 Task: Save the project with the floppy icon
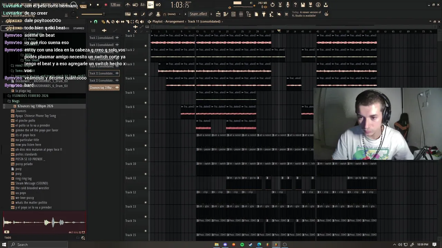303,5
